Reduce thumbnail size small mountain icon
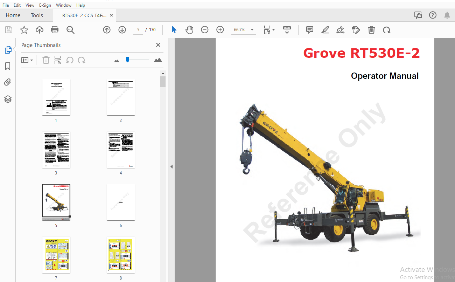455x282 pixels. pyautogui.click(x=117, y=61)
